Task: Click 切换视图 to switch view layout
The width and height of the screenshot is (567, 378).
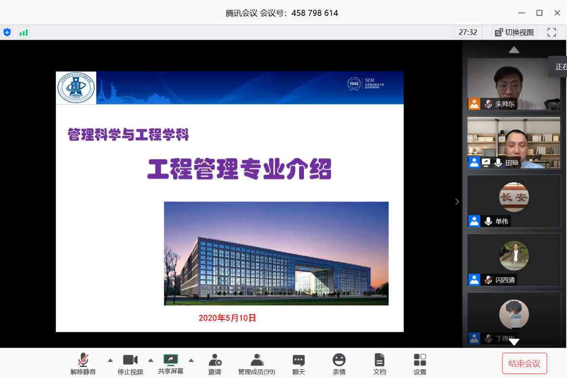Action: point(514,32)
